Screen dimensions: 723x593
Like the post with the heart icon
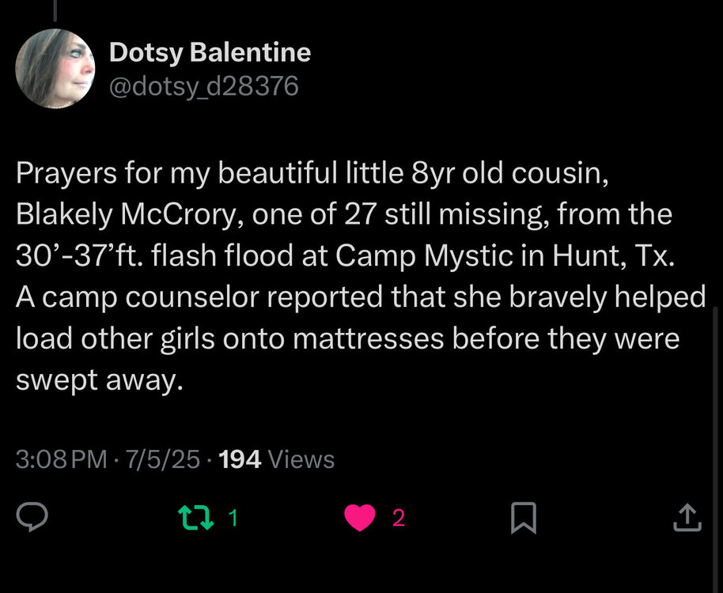click(360, 518)
